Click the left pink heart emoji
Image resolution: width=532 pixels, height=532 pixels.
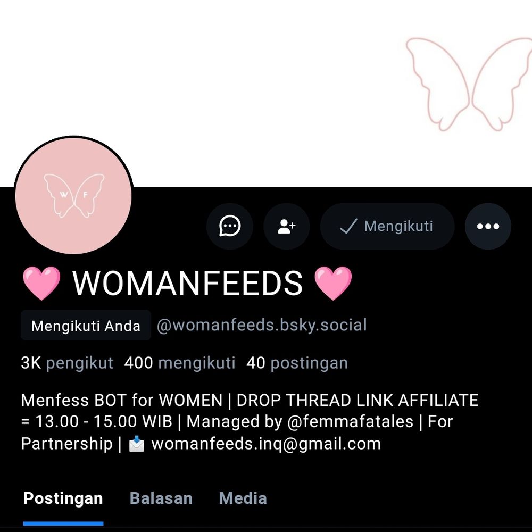point(41,284)
